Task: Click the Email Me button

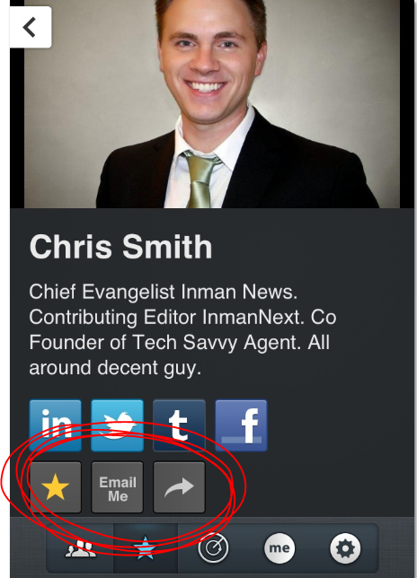Action: (x=118, y=487)
